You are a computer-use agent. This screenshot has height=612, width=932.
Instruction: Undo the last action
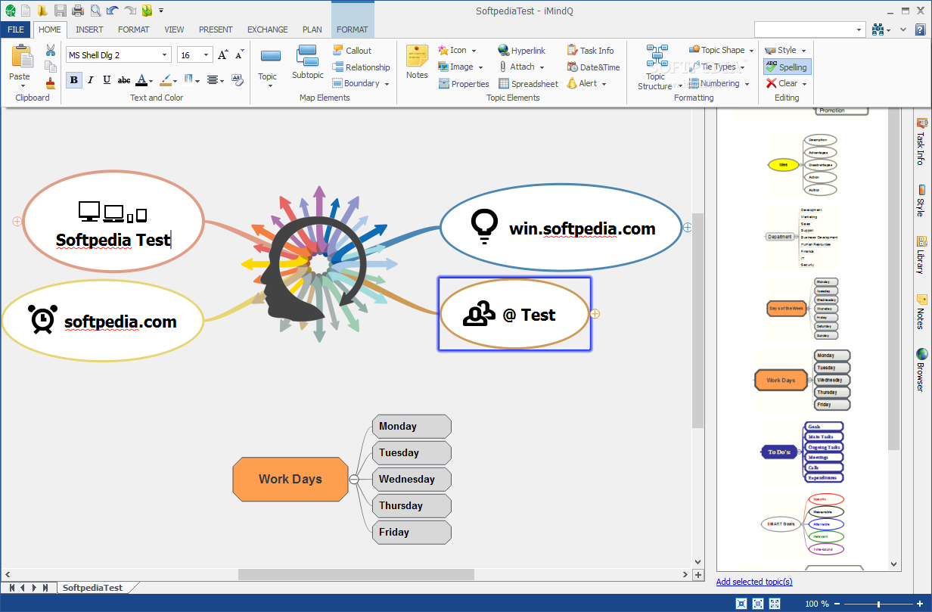pyautogui.click(x=112, y=10)
